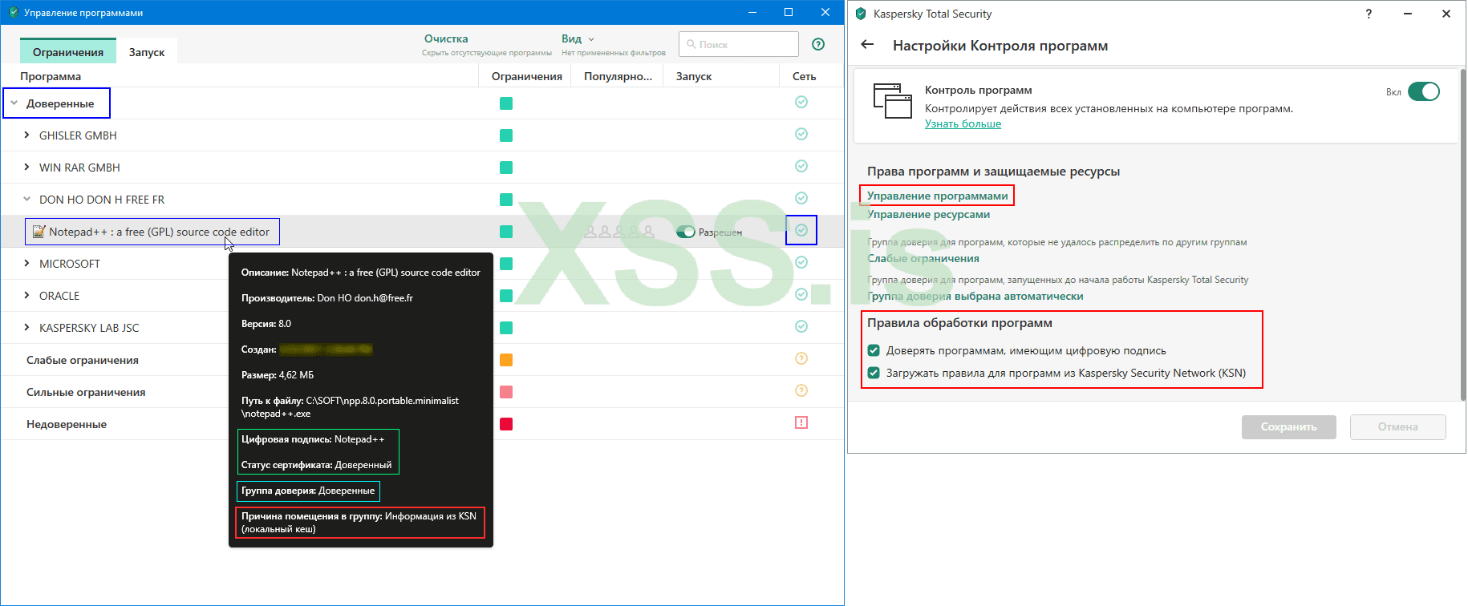Image resolution: width=1468 pixels, height=606 pixels.
Task: Expand the MICROSOFT group
Action: [x=26, y=264]
